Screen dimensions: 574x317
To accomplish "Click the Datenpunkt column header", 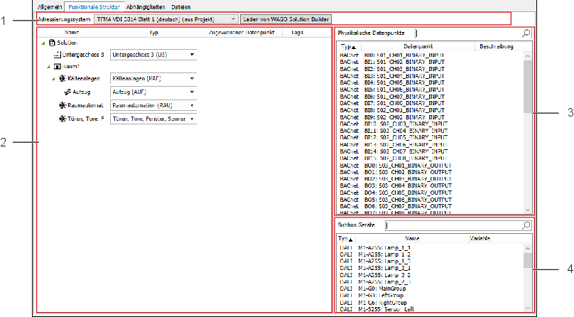I will pos(418,46).
